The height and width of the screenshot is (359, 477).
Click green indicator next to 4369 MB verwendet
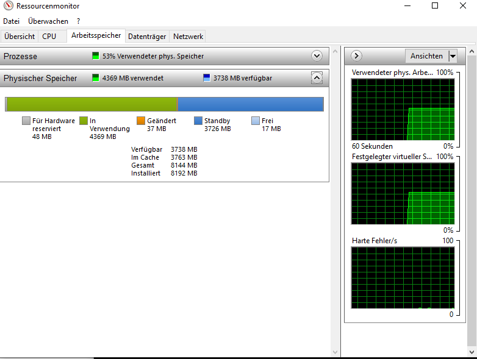tap(96, 78)
